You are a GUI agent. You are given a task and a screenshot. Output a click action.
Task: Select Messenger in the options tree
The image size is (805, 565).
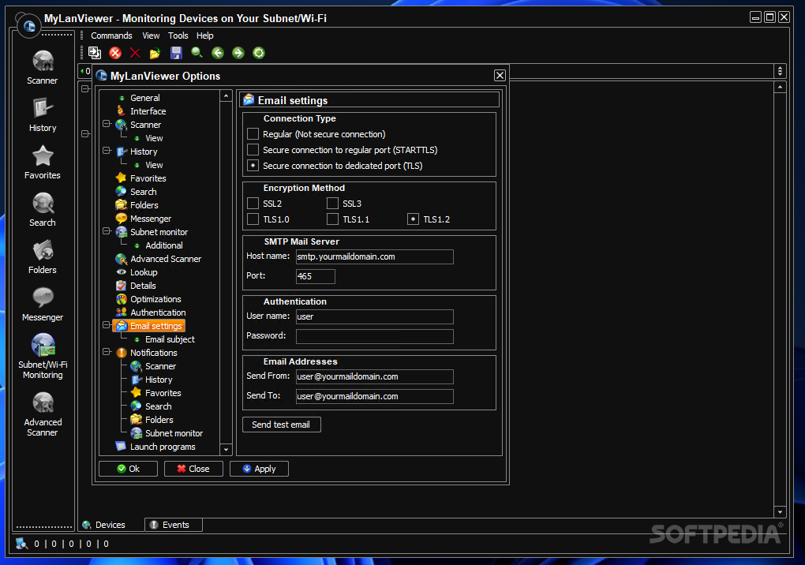[151, 219]
